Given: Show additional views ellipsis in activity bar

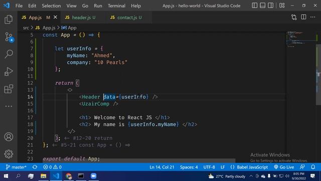Looking at the screenshot, I should click(x=9, y=106).
